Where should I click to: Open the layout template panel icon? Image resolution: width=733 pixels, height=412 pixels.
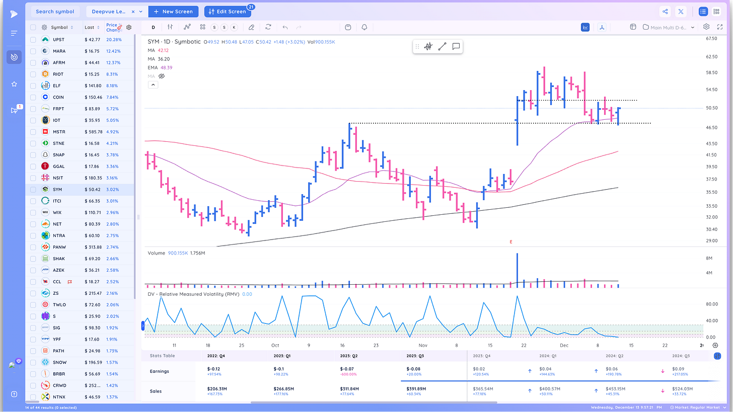(x=633, y=27)
